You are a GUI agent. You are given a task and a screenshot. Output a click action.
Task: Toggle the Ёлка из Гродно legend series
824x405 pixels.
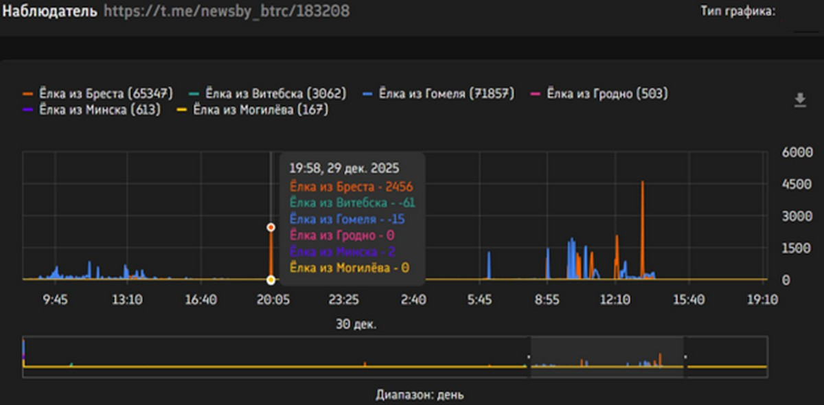[600, 94]
